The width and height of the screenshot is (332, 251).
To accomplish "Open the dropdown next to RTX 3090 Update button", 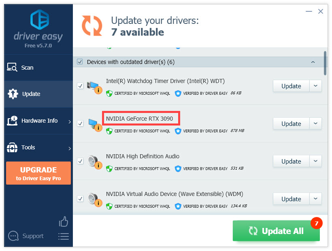I will (x=315, y=123).
